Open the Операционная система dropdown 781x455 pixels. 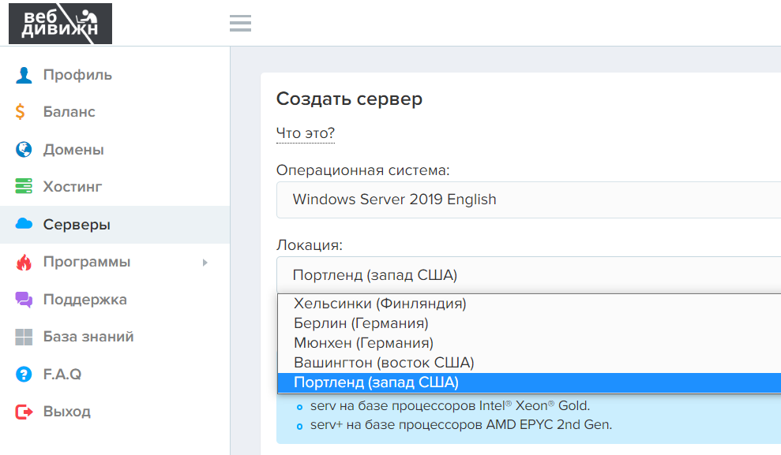coord(528,200)
